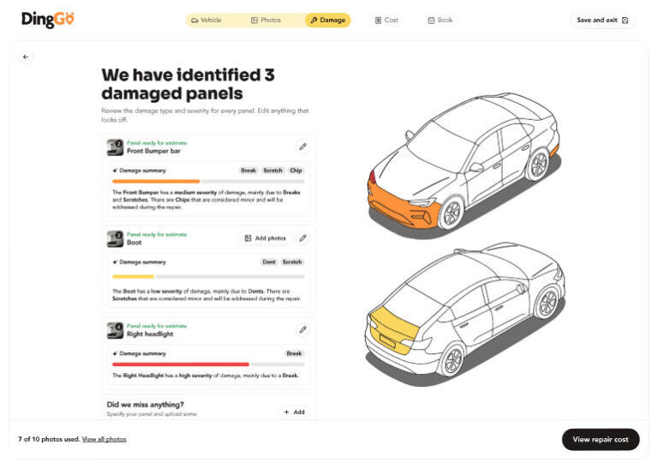The image size is (658, 469).
Task: Click the Break tag on Front Bumper
Action: click(248, 171)
